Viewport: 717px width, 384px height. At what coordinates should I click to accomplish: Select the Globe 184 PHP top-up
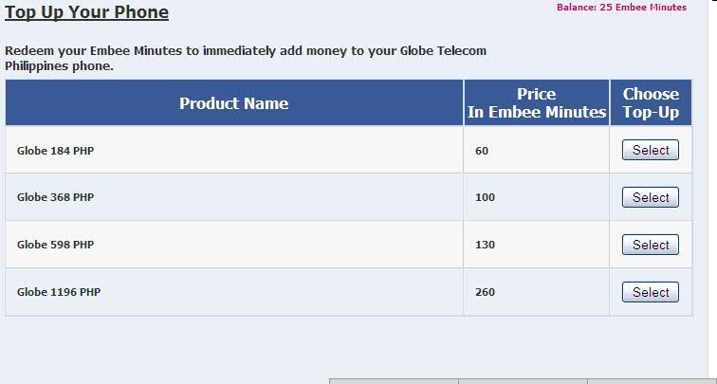pyautogui.click(x=651, y=150)
